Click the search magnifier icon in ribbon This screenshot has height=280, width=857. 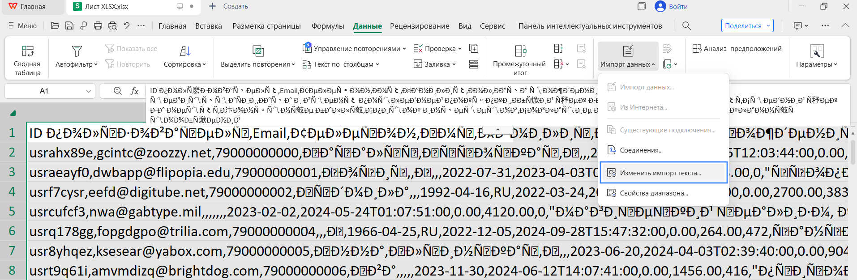pos(686,26)
